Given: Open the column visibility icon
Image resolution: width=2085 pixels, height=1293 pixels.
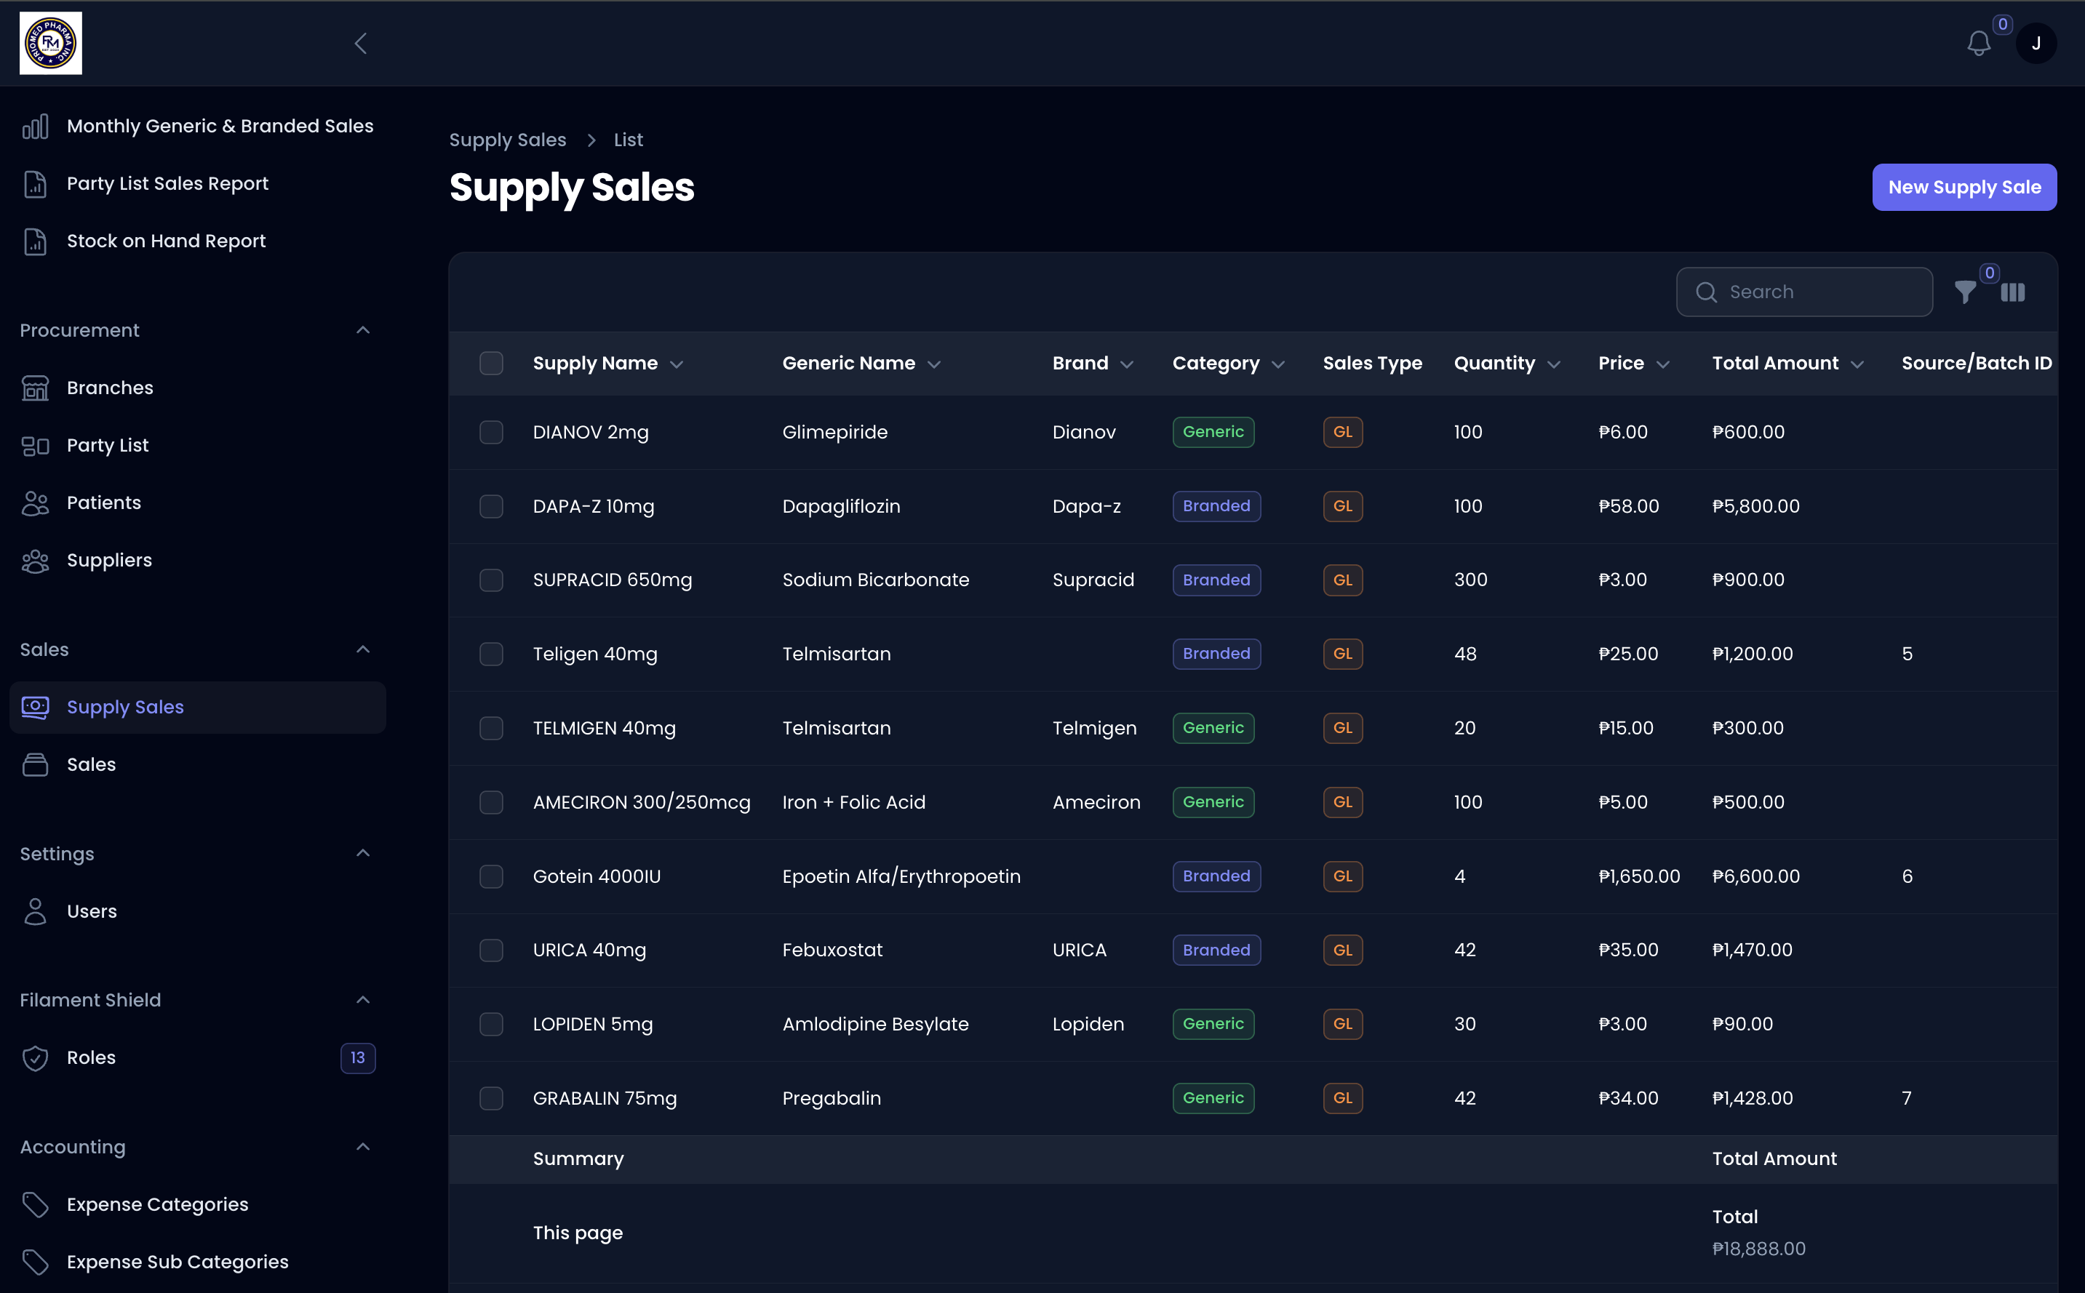Looking at the screenshot, I should point(2014,292).
